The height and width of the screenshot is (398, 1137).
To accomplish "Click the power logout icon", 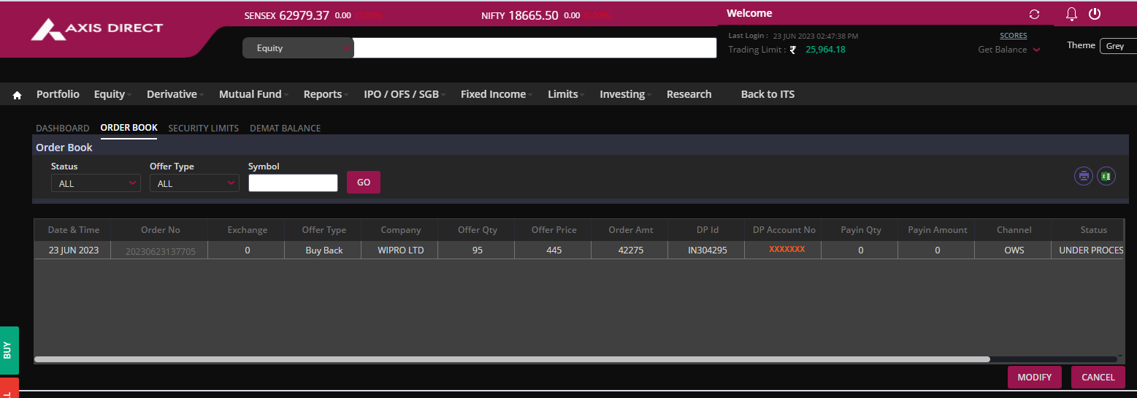I will point(1094,14).
